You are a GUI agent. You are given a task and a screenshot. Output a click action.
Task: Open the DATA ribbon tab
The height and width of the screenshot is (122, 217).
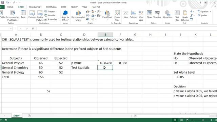coord(63,7)
